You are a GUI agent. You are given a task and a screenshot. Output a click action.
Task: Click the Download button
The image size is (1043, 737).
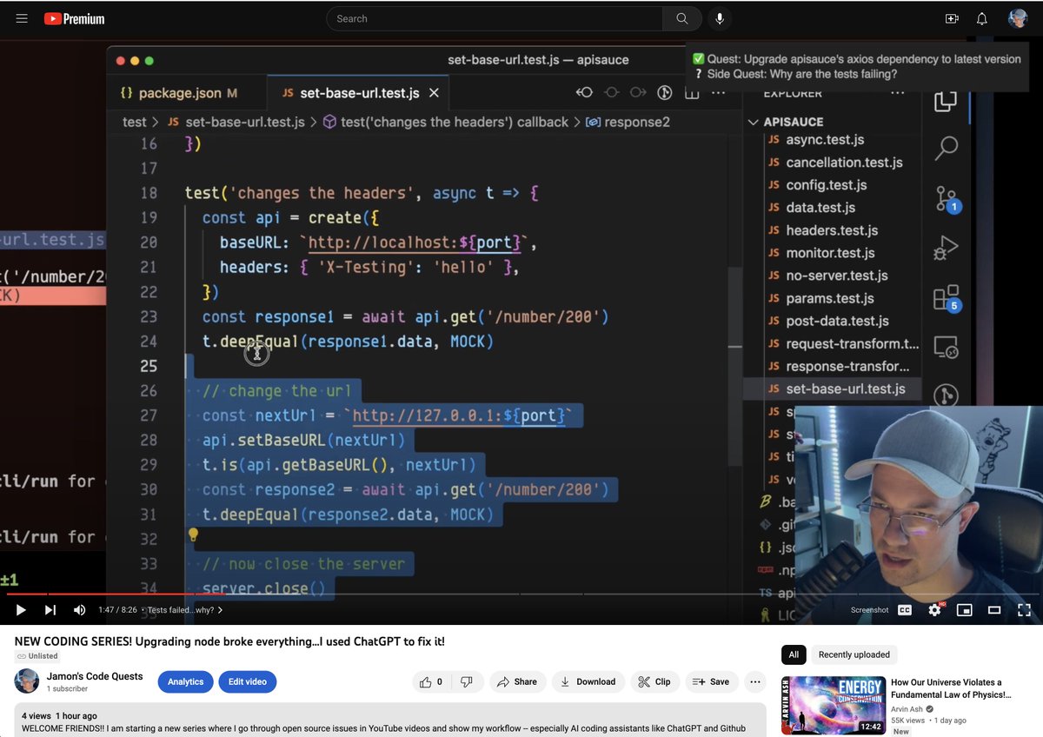[x=588, y=681]
